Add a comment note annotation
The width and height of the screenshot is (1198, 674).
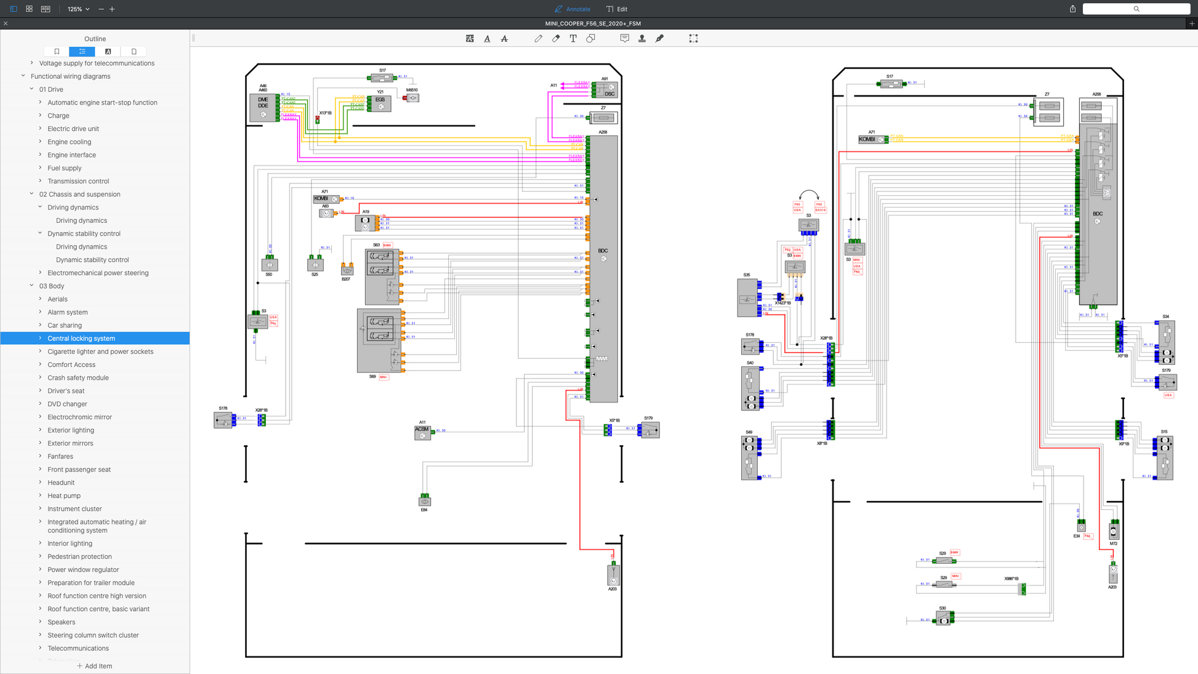pos(624,38)
